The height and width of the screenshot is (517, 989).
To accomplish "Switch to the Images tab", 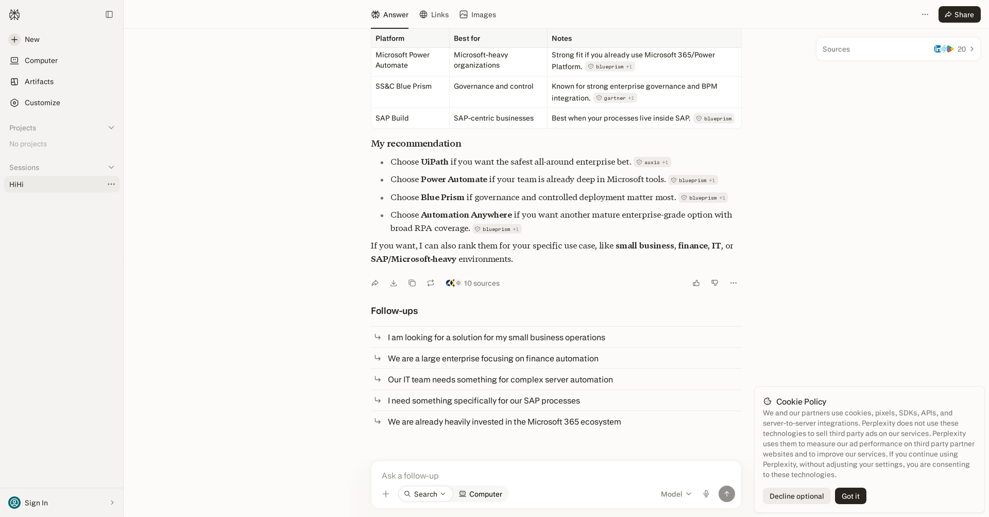I will (478, 14).
